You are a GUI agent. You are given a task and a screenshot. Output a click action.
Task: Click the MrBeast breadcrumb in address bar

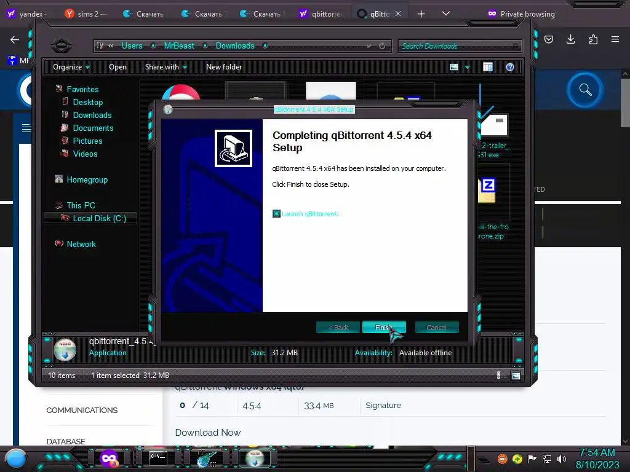coord(179,45)
